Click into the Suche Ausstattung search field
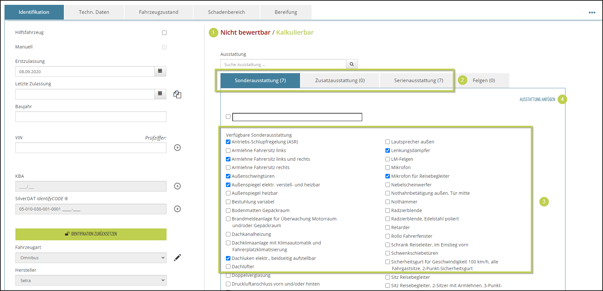The width and height of the screenshot is (603, 291). pos(283,64)
